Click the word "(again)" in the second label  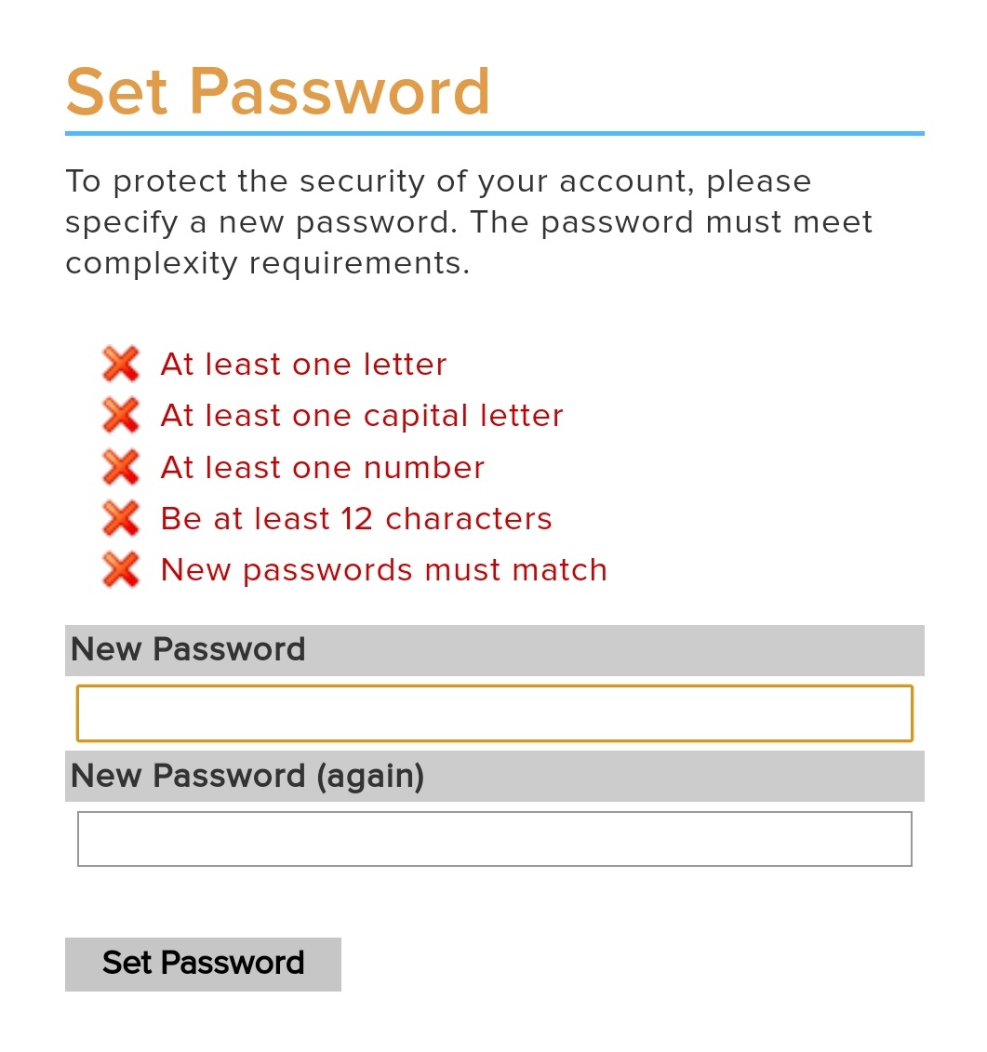point(370,777)
